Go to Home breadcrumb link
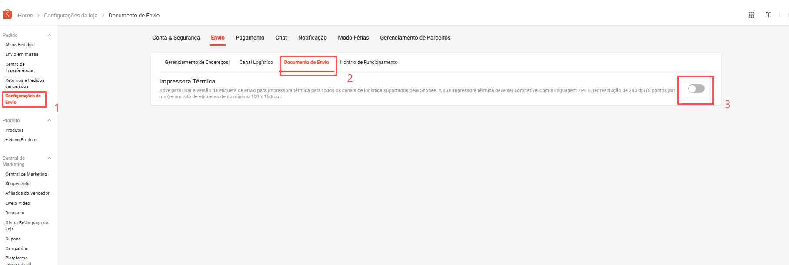789x265 pixels. coord(25,15)
